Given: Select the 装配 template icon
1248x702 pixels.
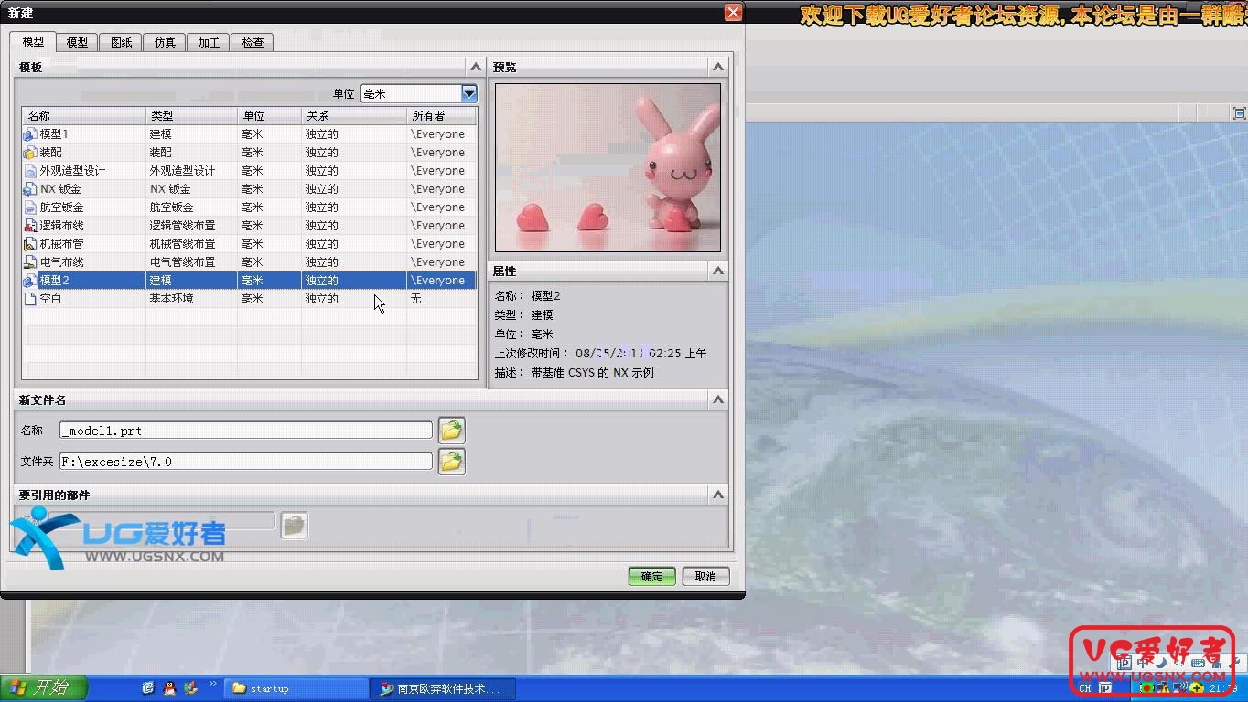Looking at the screenshot, I should [30, 153].
